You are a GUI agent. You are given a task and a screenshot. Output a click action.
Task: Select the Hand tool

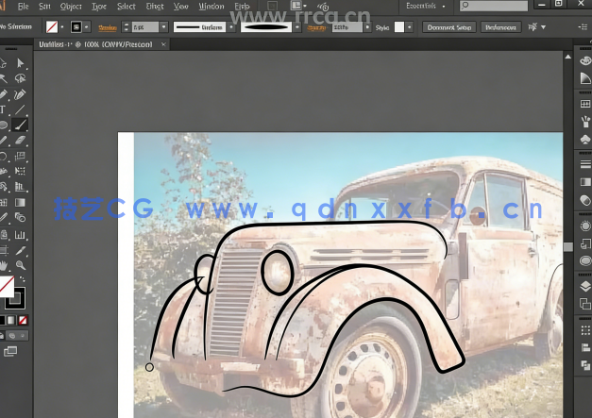[x=4, y=265]
